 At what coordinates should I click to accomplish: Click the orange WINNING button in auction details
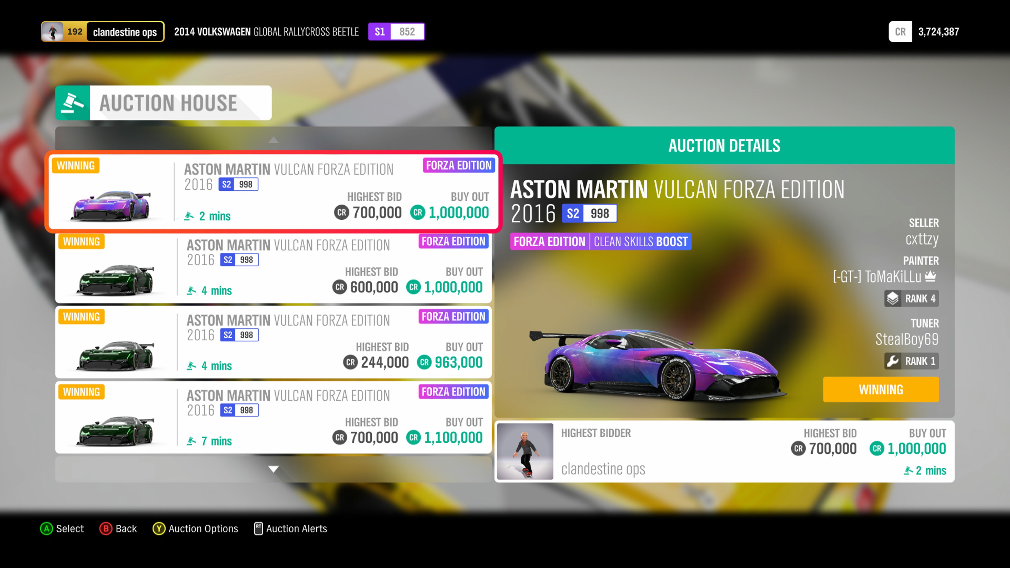pyautogui.click(x=881, y=389)
